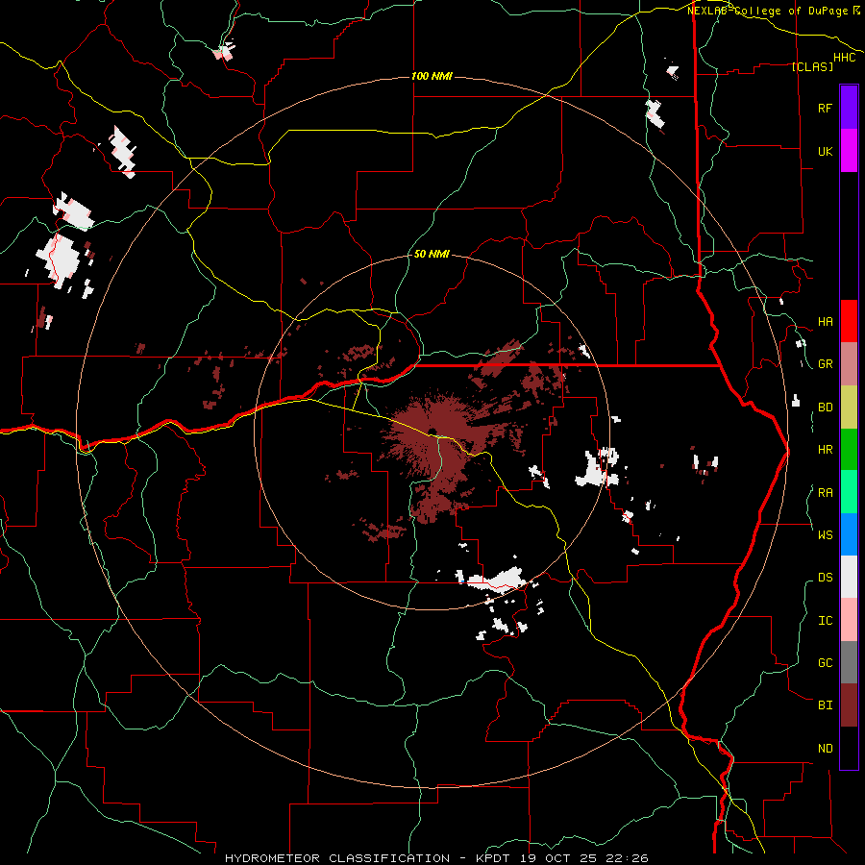The image size is (865, 865).
Task: Select the GR pinkish-brown legend swatch
Action: point(849,364)
